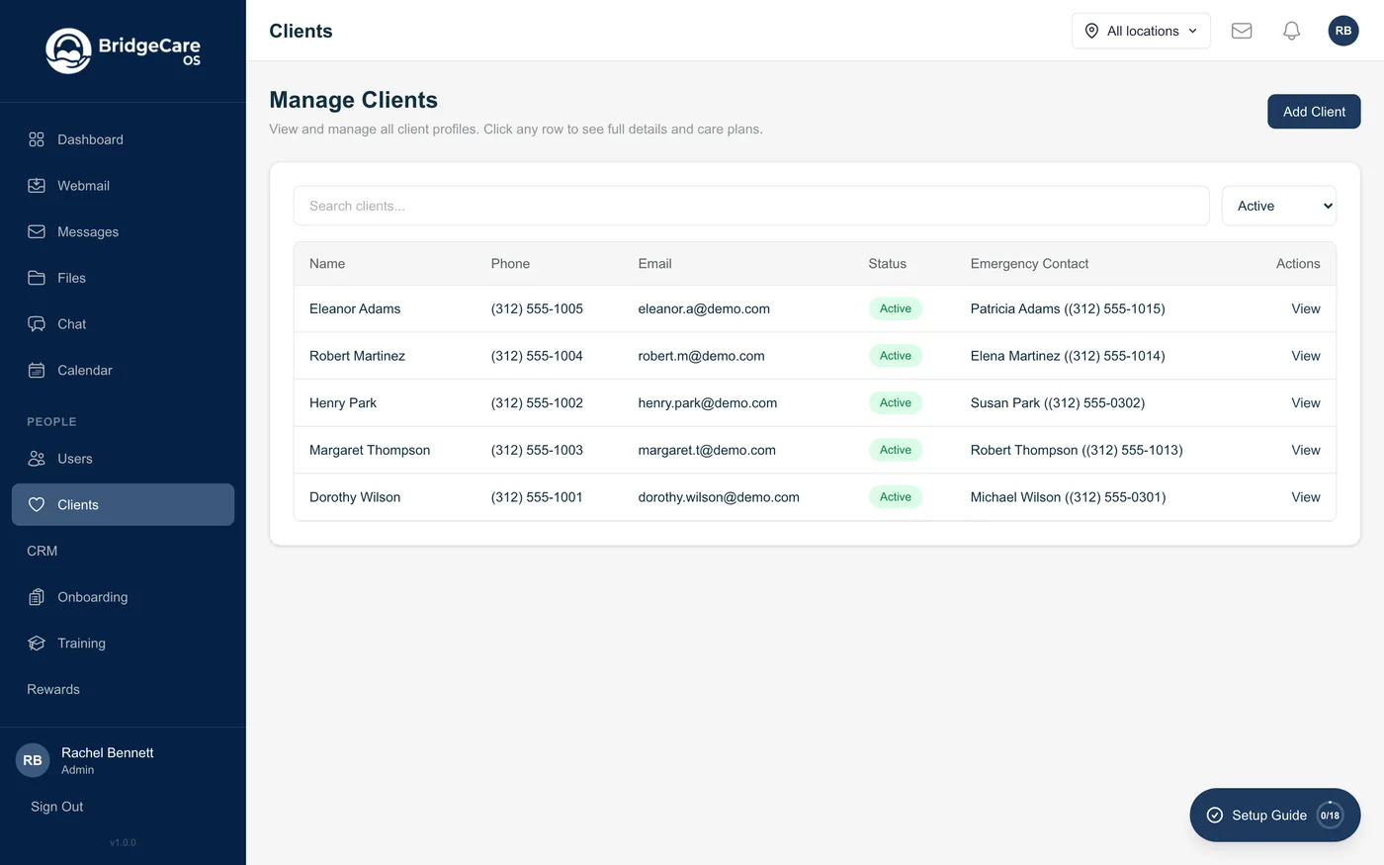This screenshot has width=1384, height=865.
Task: Click Patricia Adams emergency contact cell
Action: [x=1068, y=308]
